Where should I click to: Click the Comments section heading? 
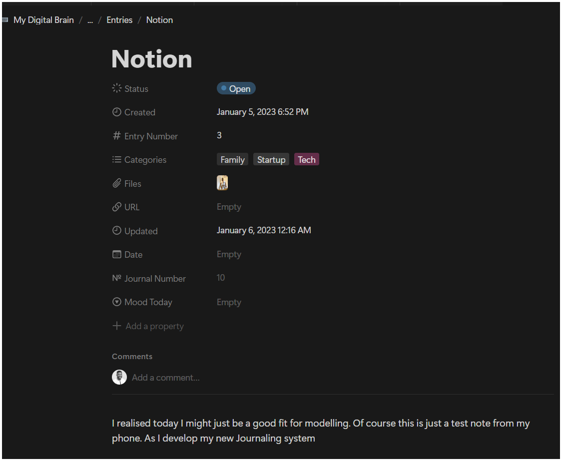point(132,356)
